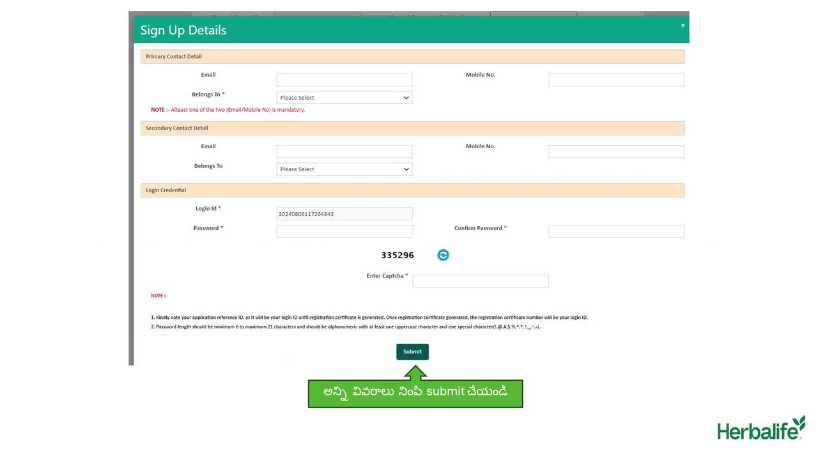
Task: Open the Primary Contact Belongs To dropdown
Action: coord(344,98)
